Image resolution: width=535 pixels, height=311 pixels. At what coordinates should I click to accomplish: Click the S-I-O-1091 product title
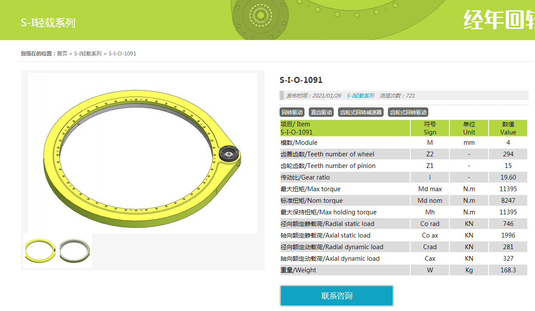[301, 80]
